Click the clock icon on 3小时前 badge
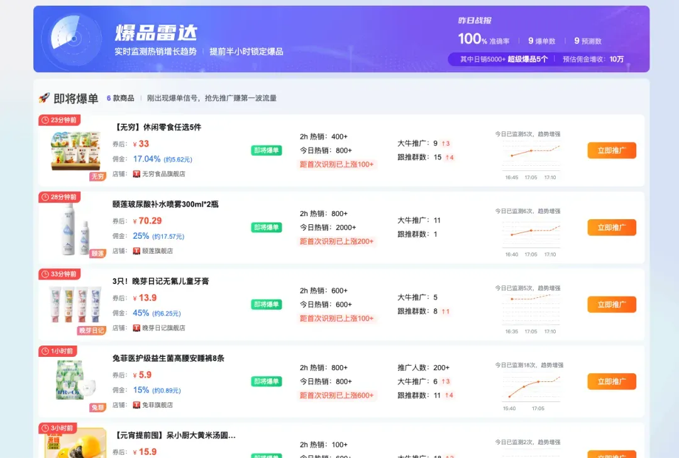The width and height of the screenshot is (679, 458). pyautogui.click(x=45, y=428)
